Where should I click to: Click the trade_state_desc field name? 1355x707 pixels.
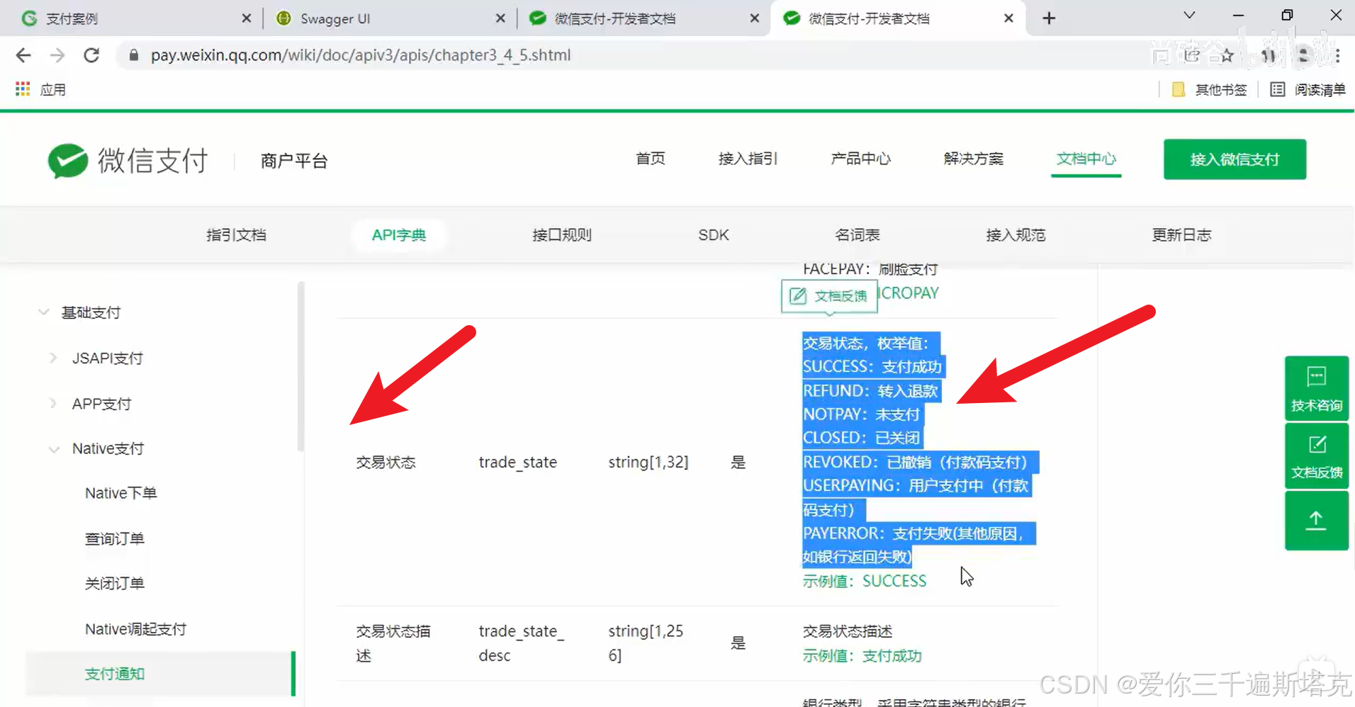(x=521, y=643)
